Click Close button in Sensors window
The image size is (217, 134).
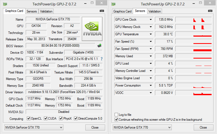pyautogui.click(x=203, y=127)
